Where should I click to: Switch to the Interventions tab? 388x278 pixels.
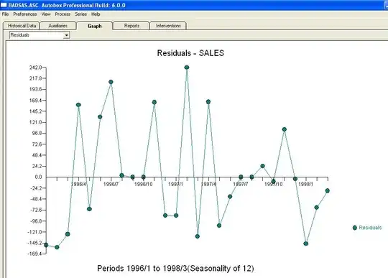[x=168, y=26]
